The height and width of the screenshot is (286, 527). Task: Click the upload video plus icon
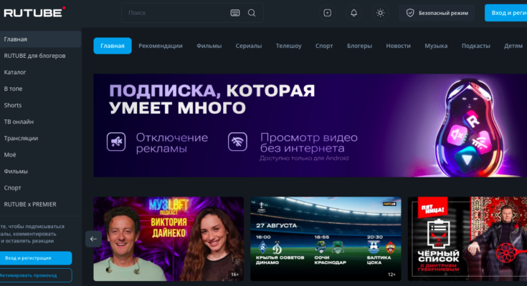click(x=327, y=13)
